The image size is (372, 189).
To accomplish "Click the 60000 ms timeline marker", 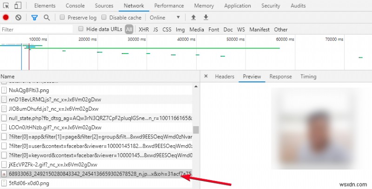I will [x=285, y=39].
